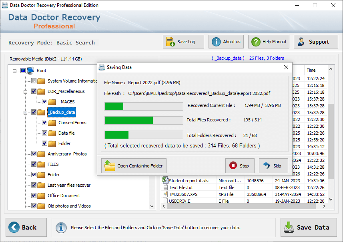
Task: Click the Excel icon of Student report A.xls
Action: 165,180
